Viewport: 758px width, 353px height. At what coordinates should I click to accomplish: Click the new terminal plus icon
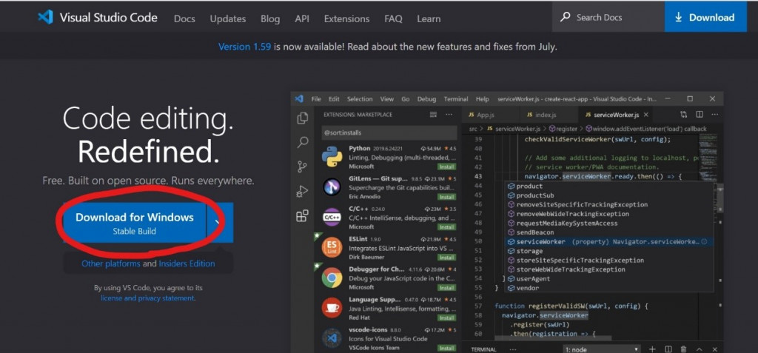tap(652, 349)
